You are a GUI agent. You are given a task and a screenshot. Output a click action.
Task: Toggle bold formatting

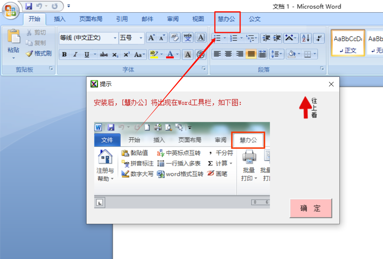(x=64, y=55)
